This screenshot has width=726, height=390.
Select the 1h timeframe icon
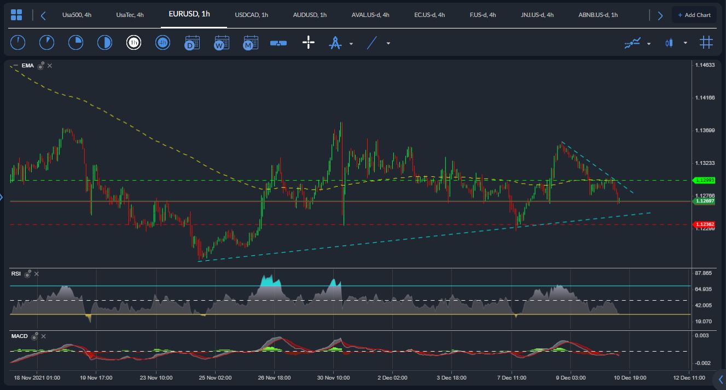coord(134,42)
